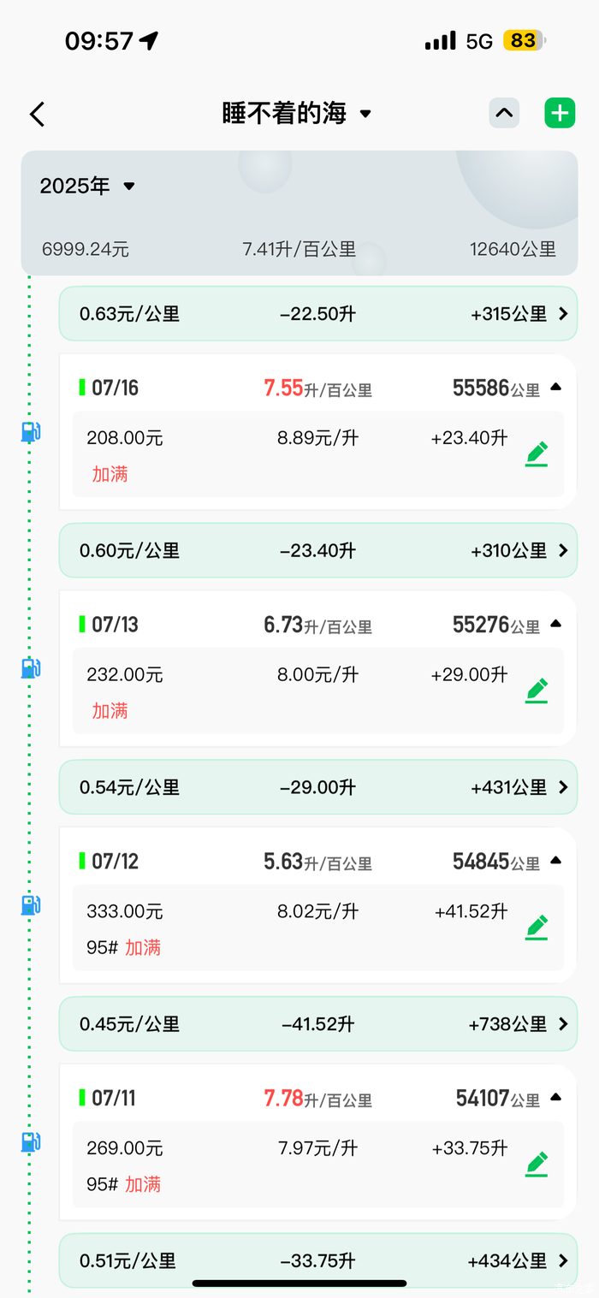Screen dimensions: 599x1298
Task: Edit the 07/12 refuel record
Action: point(537,928)
